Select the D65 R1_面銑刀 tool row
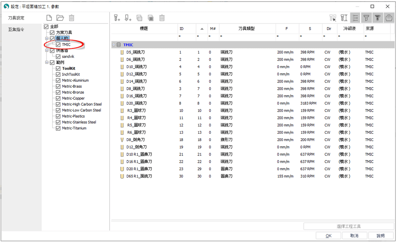 point(139,176)
